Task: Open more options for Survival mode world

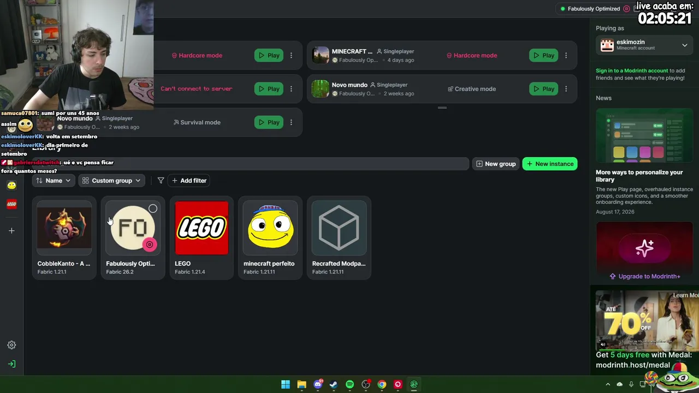Action: click(x=291, y=122)
